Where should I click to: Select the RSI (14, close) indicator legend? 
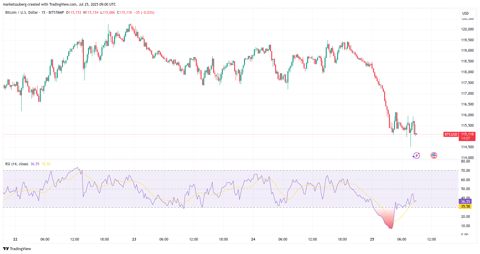[17, 164]
